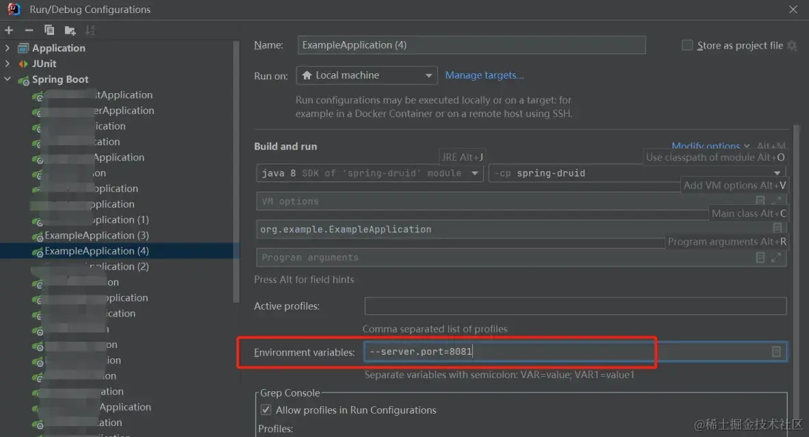Sort configurations alphabetically icon

90,30
